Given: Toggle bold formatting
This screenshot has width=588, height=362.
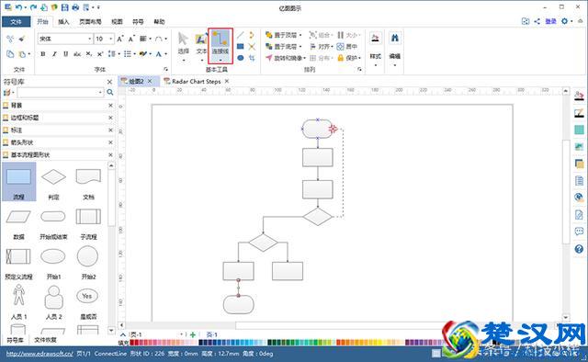Looking at the screenshot, I should coord(43,54).
